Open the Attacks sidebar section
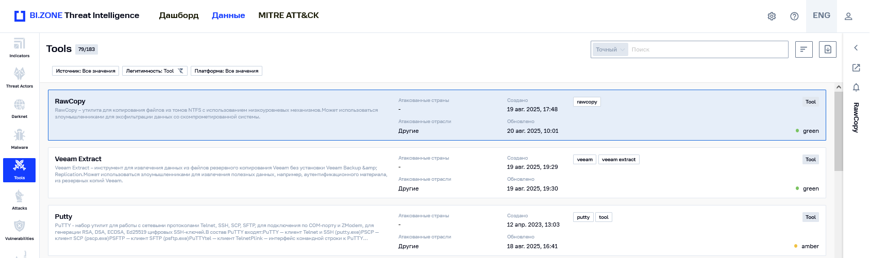Screen dimensions: 870x258 click(20, 200)
